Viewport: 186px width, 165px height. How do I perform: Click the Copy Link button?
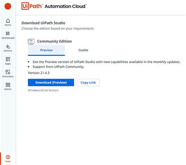click(88, 82)
